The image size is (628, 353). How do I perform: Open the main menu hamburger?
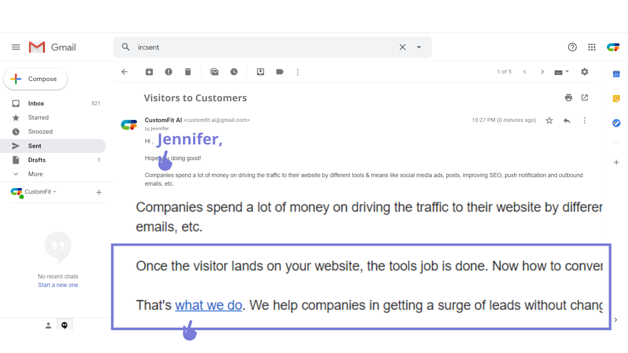click(16, 47)
